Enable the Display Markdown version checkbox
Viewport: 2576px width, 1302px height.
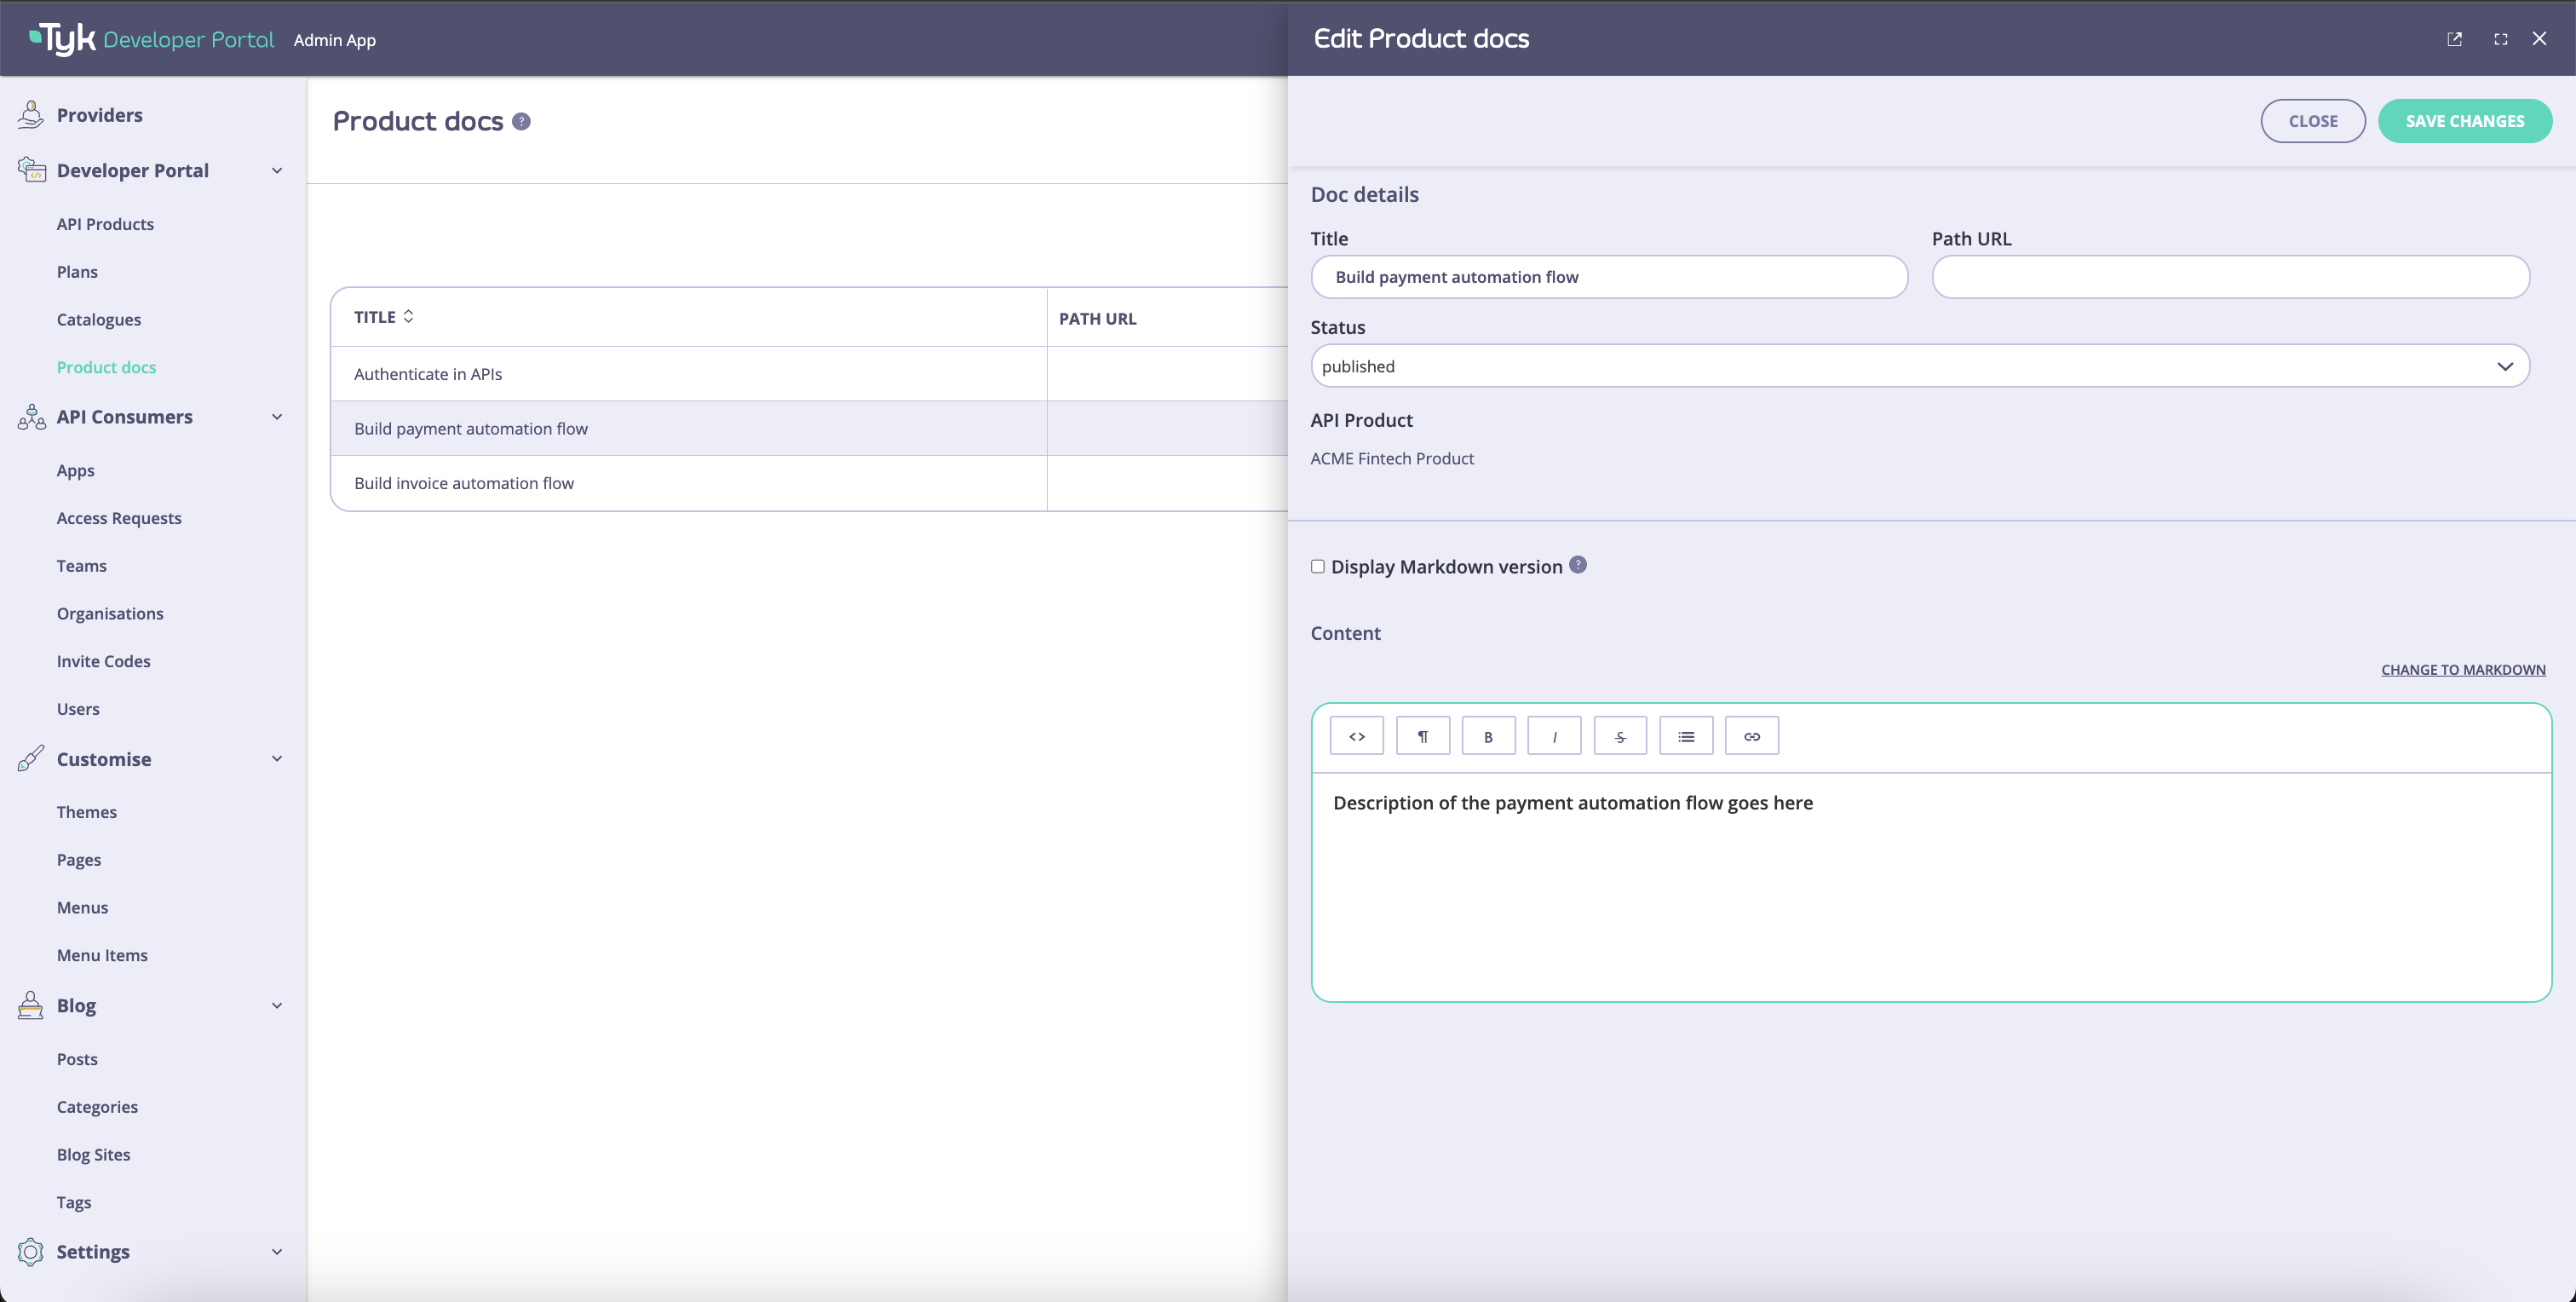1318,566
